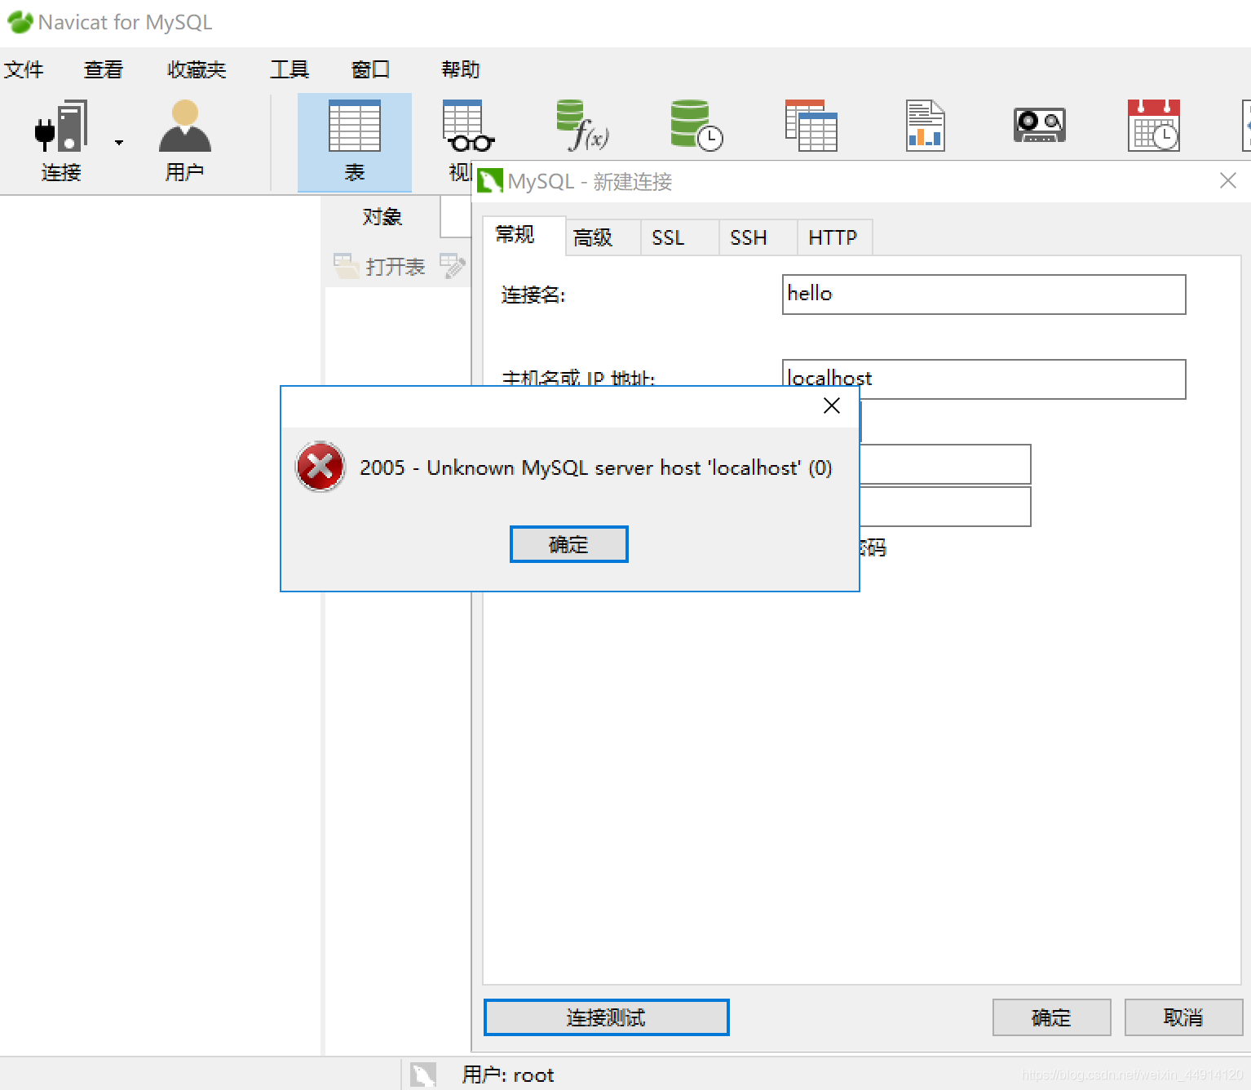Click the 2005 Unknown MySQL server host message

point(596,467)
